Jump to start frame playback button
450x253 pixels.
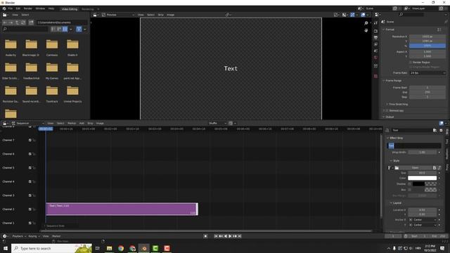[216, 236]
